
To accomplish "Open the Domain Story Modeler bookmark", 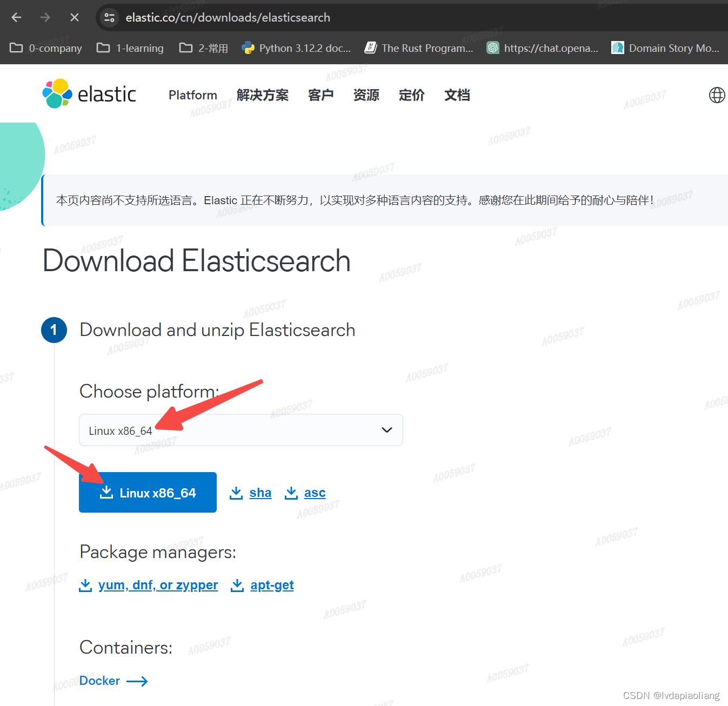I will (666, 48).
